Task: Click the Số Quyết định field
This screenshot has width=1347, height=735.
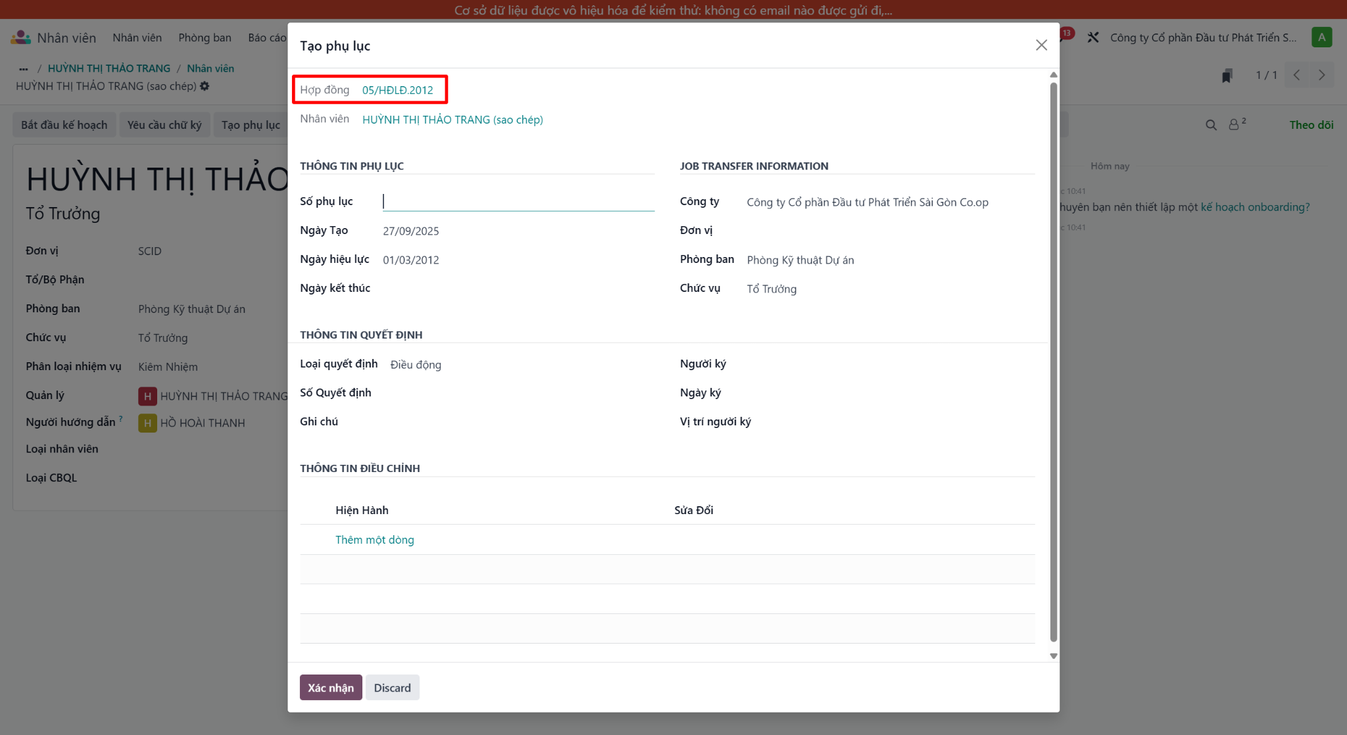Action: (522, 393)
